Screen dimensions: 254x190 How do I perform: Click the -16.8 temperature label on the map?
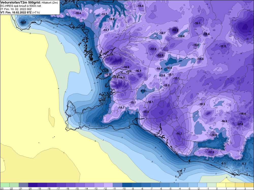(160, 55)
